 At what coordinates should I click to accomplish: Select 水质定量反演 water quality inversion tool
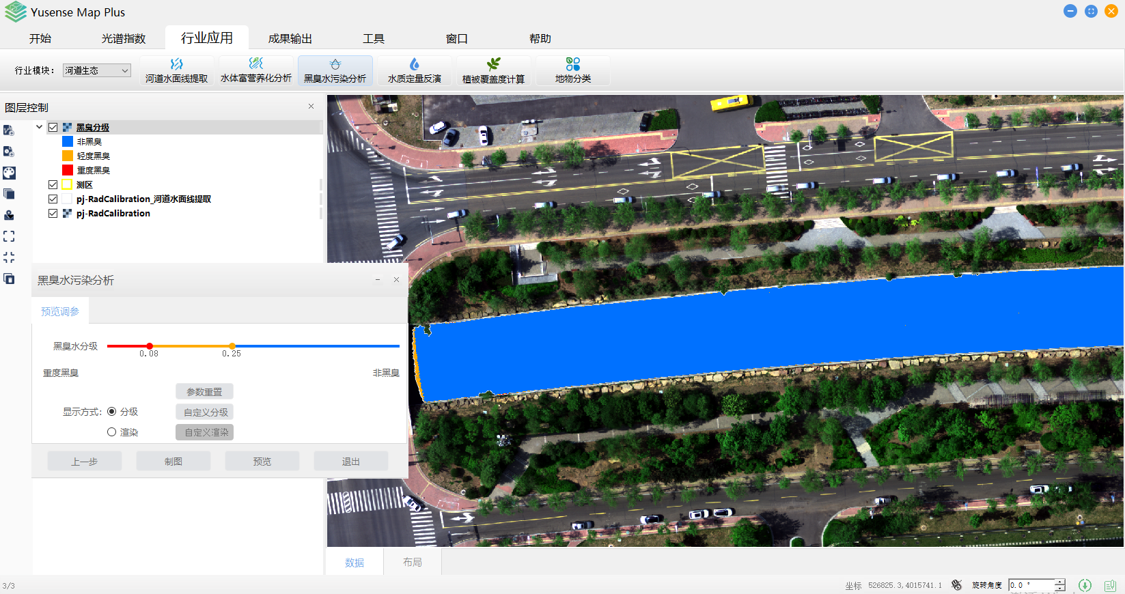point(414,71)
